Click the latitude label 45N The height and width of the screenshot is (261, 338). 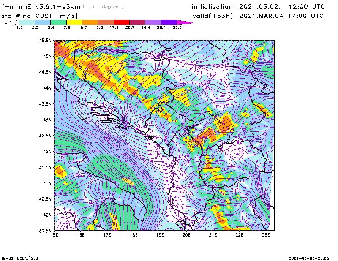[x=47, y=56]
